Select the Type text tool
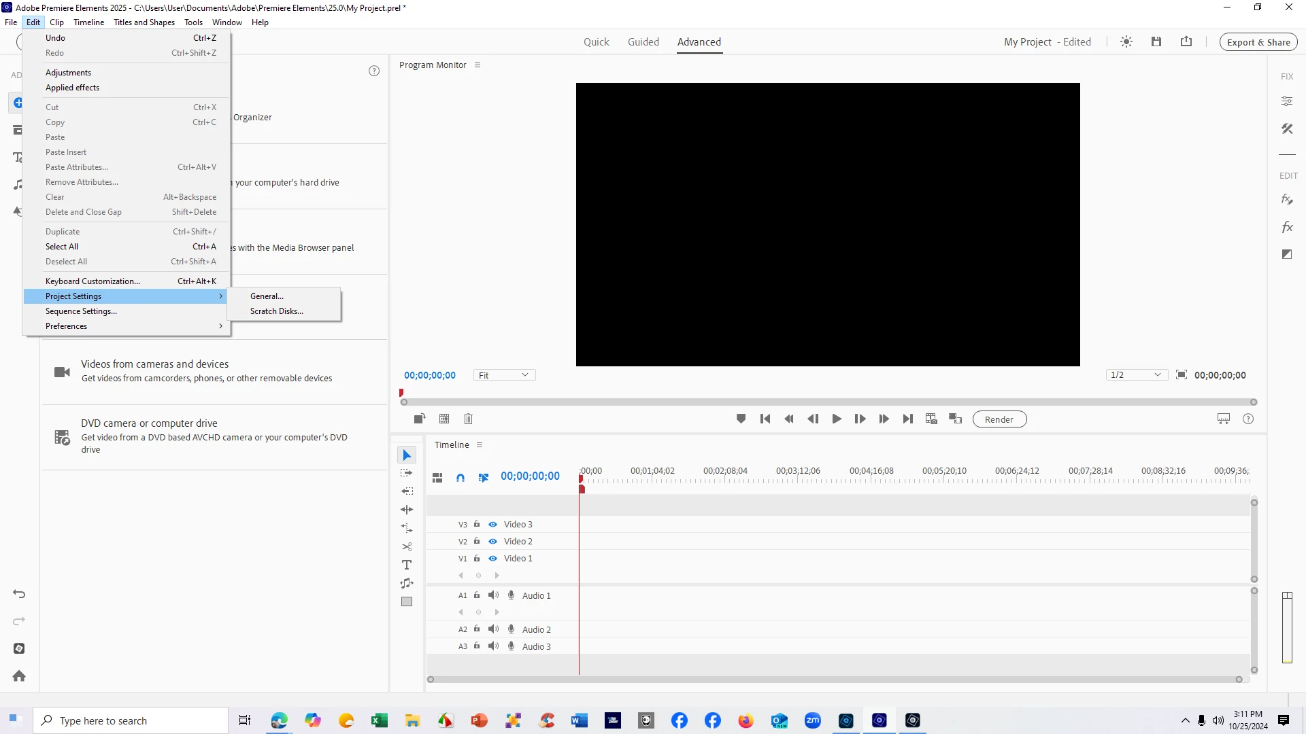 [x=407, y=565]
